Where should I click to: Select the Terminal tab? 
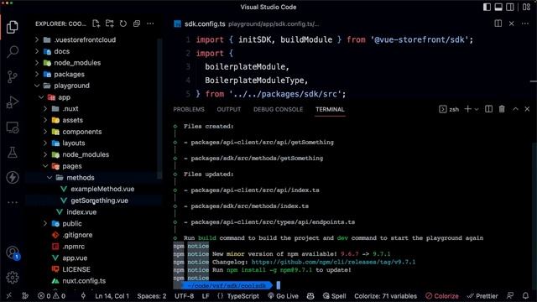click(330, 109)
